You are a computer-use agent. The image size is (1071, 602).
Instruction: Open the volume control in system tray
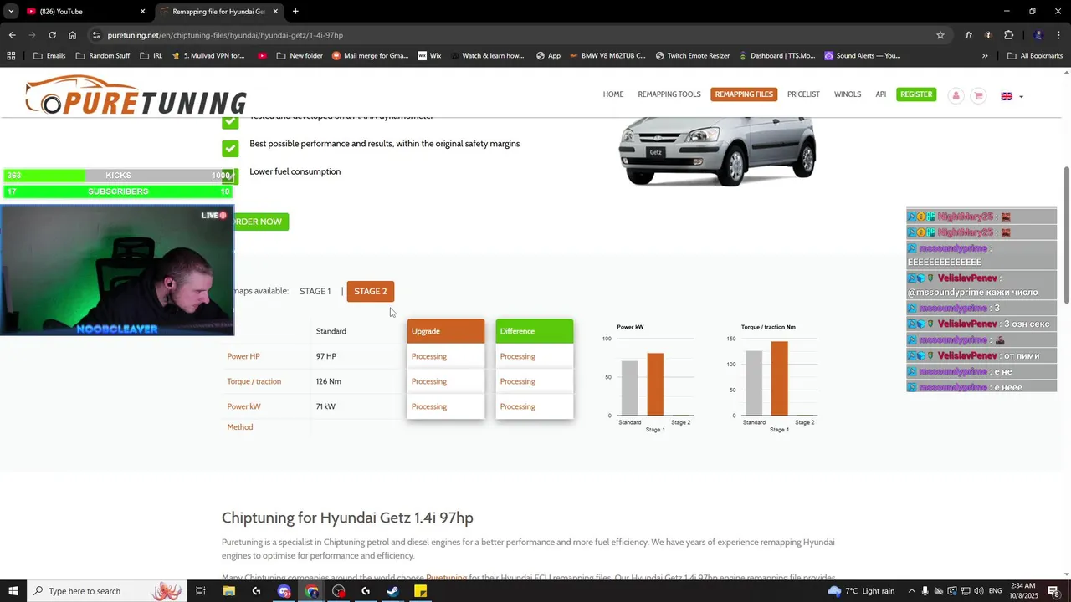tap(978, 591)
